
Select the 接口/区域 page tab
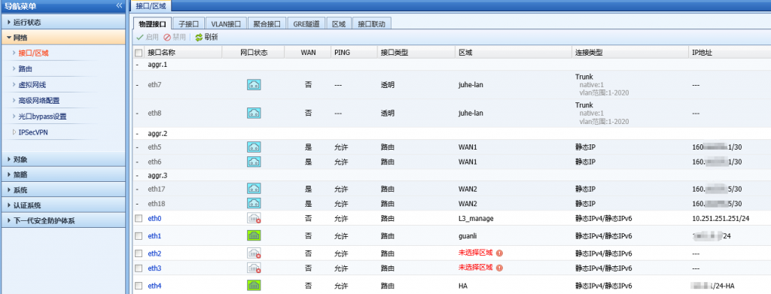pyautogui.click(x=151, y=6)
